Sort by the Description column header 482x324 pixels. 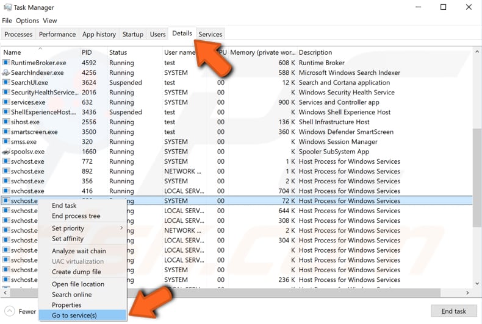(315, 52)
